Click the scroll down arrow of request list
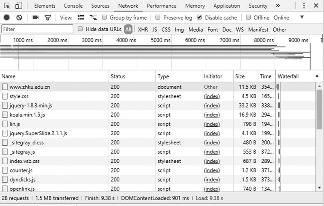324x206 pixels. pos(319,188)
